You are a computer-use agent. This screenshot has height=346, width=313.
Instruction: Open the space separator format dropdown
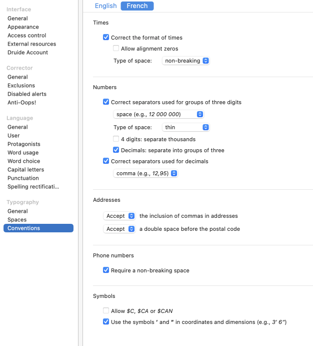[x=158, y=114]
